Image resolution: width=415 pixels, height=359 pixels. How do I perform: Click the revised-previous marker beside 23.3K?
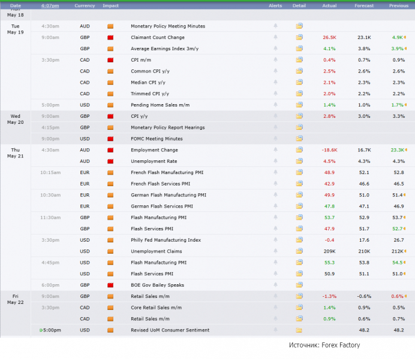406,150
